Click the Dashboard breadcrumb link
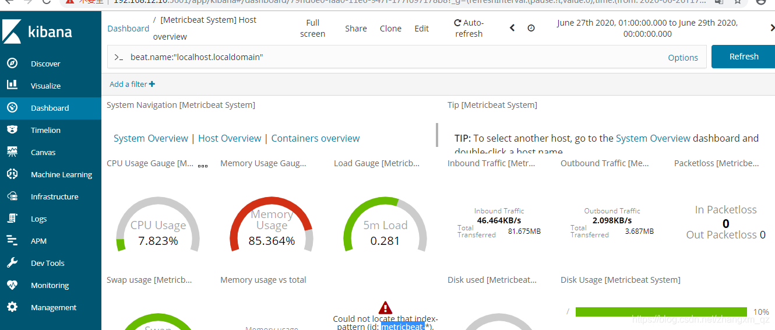The width and height of the screenshot is (775, 330). point(128,28)
